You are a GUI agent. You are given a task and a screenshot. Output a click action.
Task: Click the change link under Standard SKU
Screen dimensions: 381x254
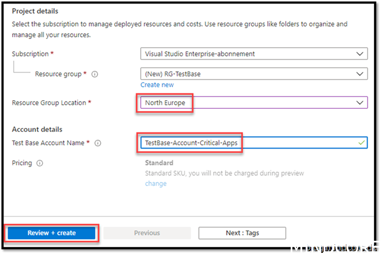coord(156,184)
